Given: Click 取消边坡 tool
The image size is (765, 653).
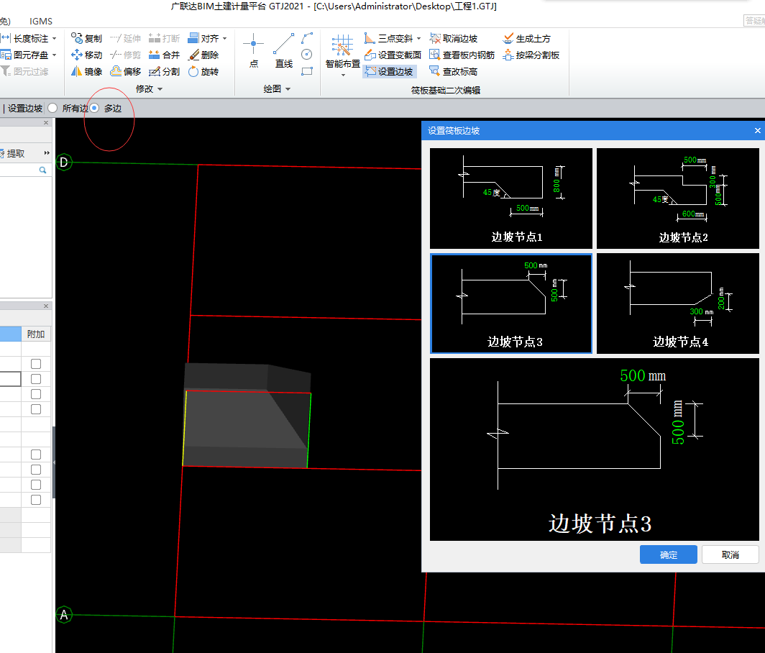Looking at the screenshot, I should click(x=453, y=39).
